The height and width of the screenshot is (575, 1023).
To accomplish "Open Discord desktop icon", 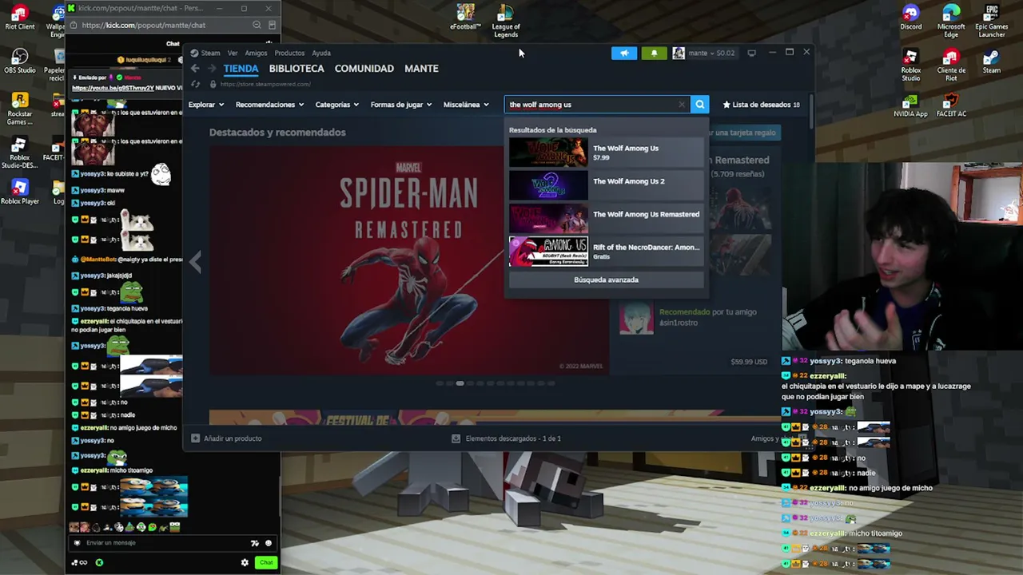I will click(x=911, y=17).
